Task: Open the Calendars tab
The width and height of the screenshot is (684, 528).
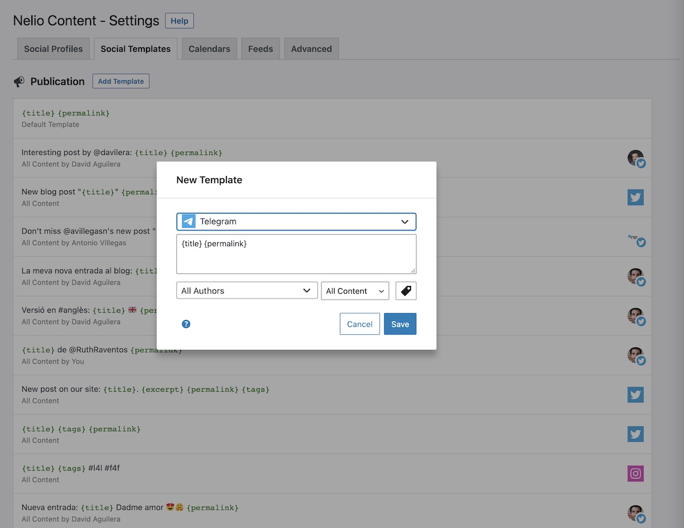Action: pos(209,49)
